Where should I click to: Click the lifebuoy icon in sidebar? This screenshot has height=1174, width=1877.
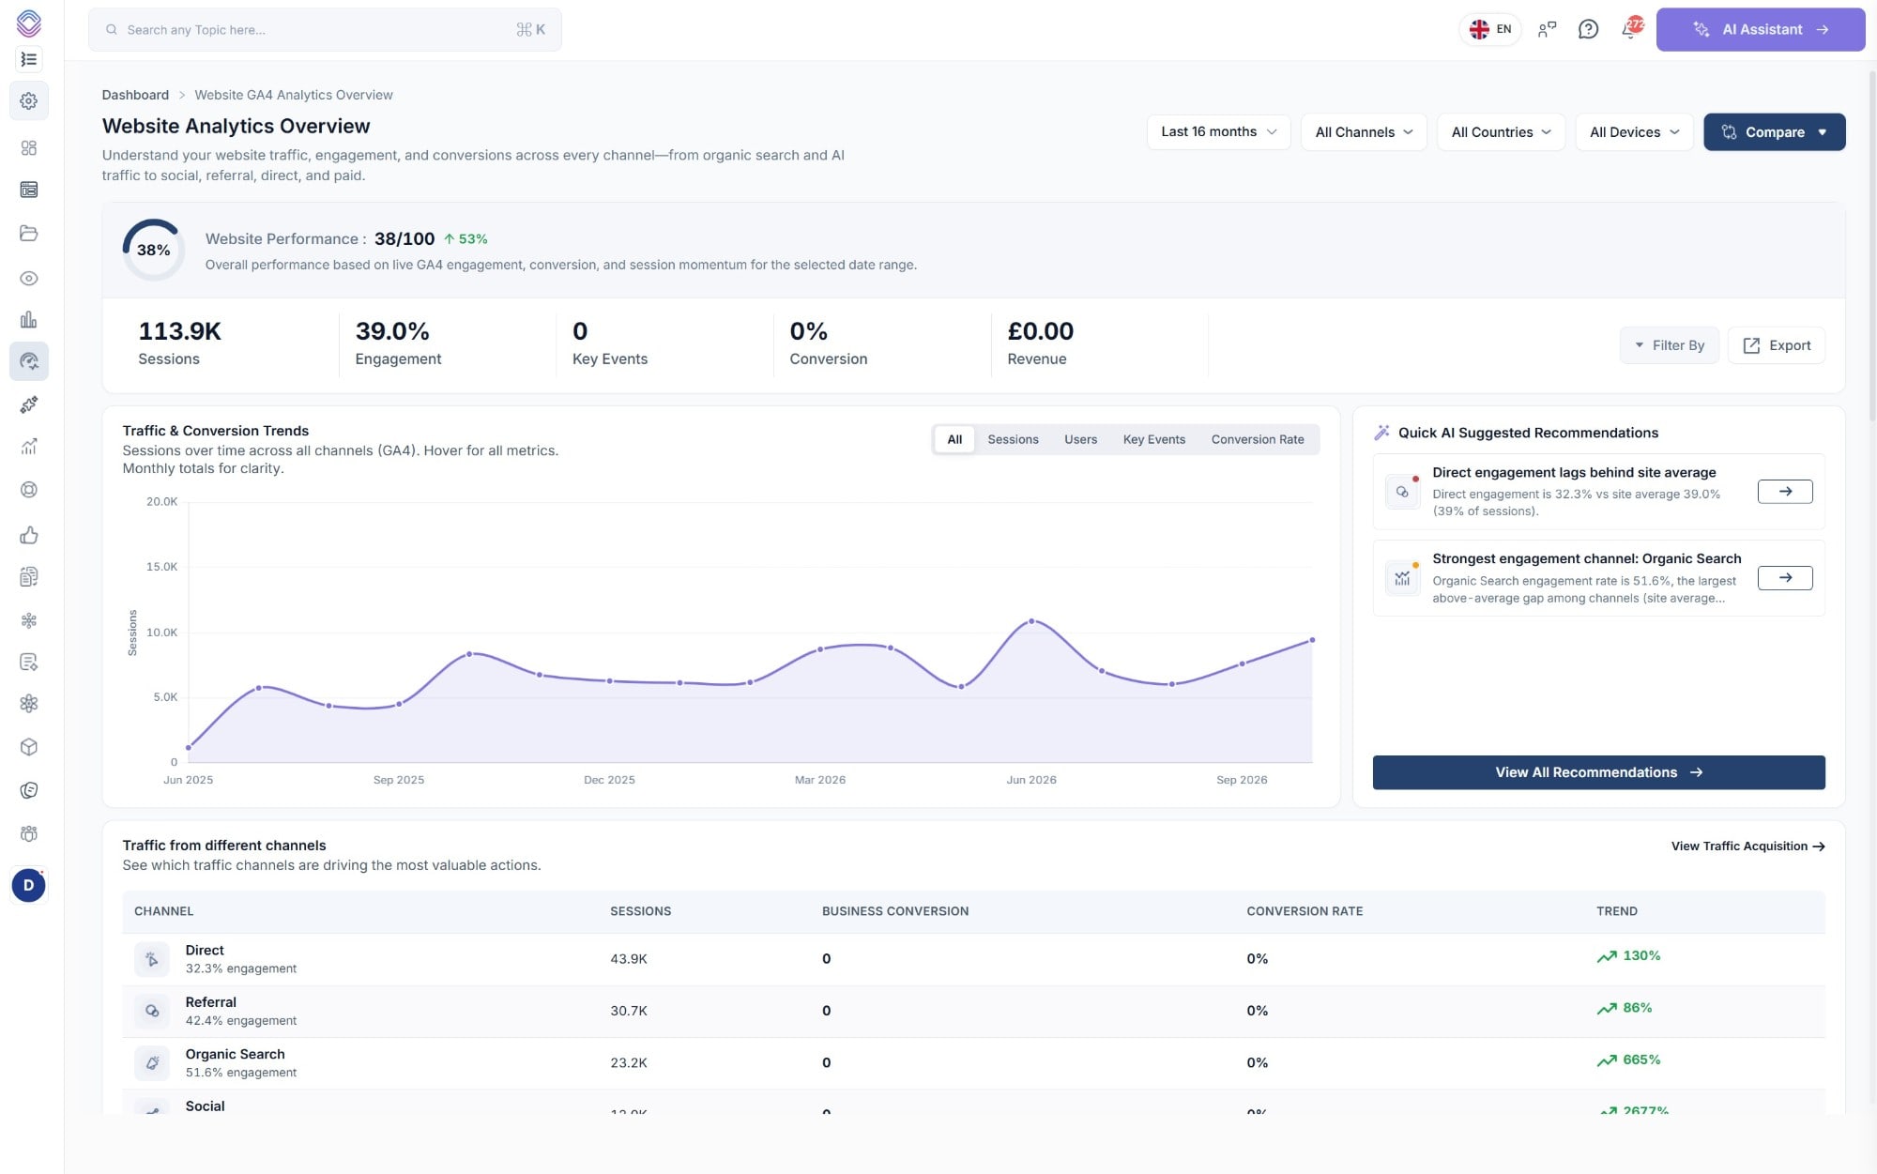[x=29, y=490]
